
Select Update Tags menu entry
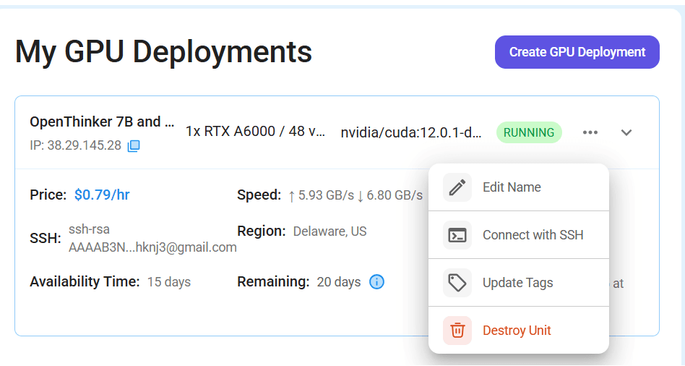coord(519,283)
